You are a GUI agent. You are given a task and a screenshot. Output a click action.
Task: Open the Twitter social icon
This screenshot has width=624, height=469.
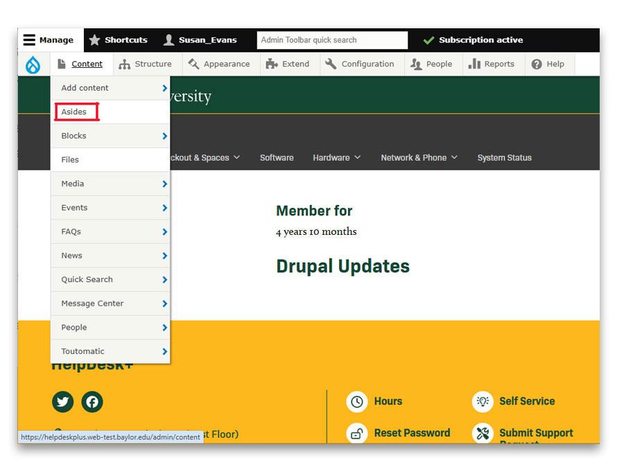(x=63, y=402)
